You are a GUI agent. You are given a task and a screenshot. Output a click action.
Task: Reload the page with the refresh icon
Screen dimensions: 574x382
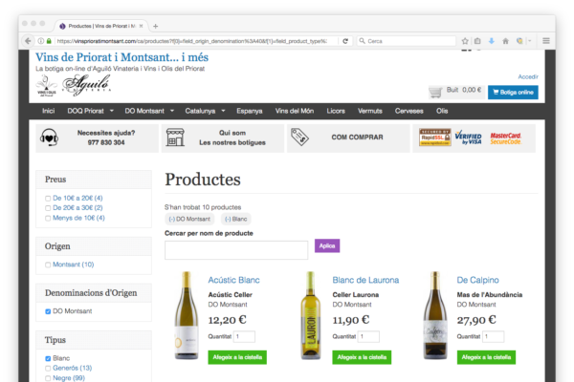point(345,41)
